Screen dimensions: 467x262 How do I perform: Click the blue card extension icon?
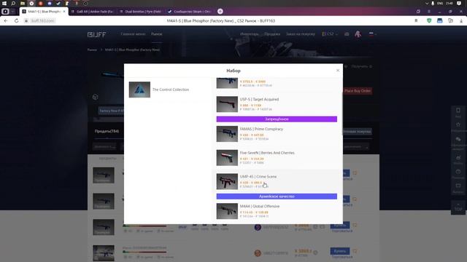click(439, 21)
